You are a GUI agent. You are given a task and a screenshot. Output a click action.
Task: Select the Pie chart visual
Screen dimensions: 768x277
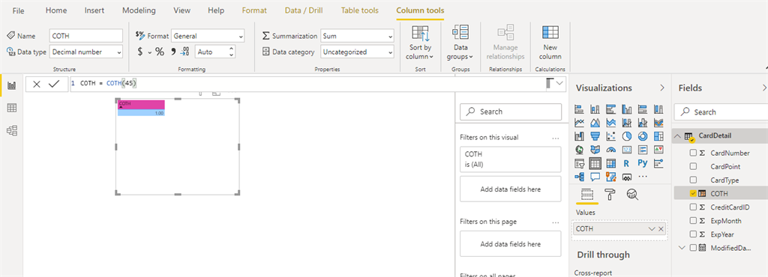coord(626,136)
